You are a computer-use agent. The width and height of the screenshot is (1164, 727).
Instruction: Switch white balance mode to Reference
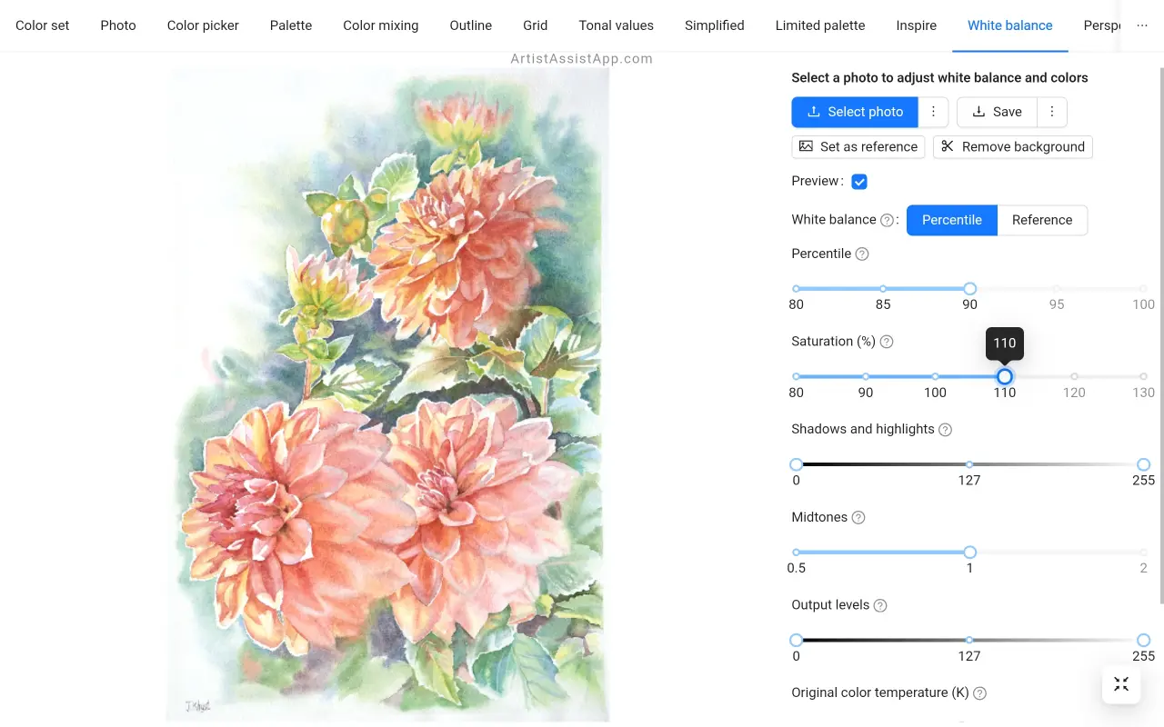point(1041,220)
